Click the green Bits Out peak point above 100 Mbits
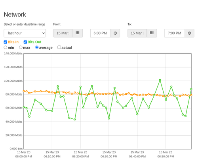Viewport: 198px width, 159px height. tap(160, 80)
